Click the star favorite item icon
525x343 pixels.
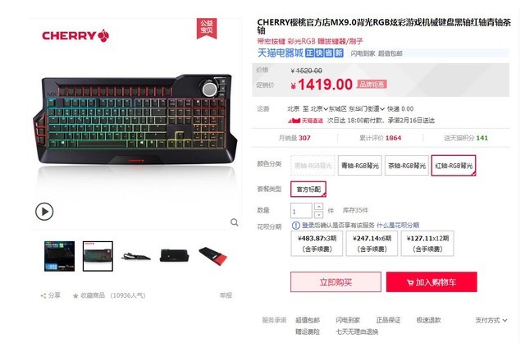coord(75,295)
